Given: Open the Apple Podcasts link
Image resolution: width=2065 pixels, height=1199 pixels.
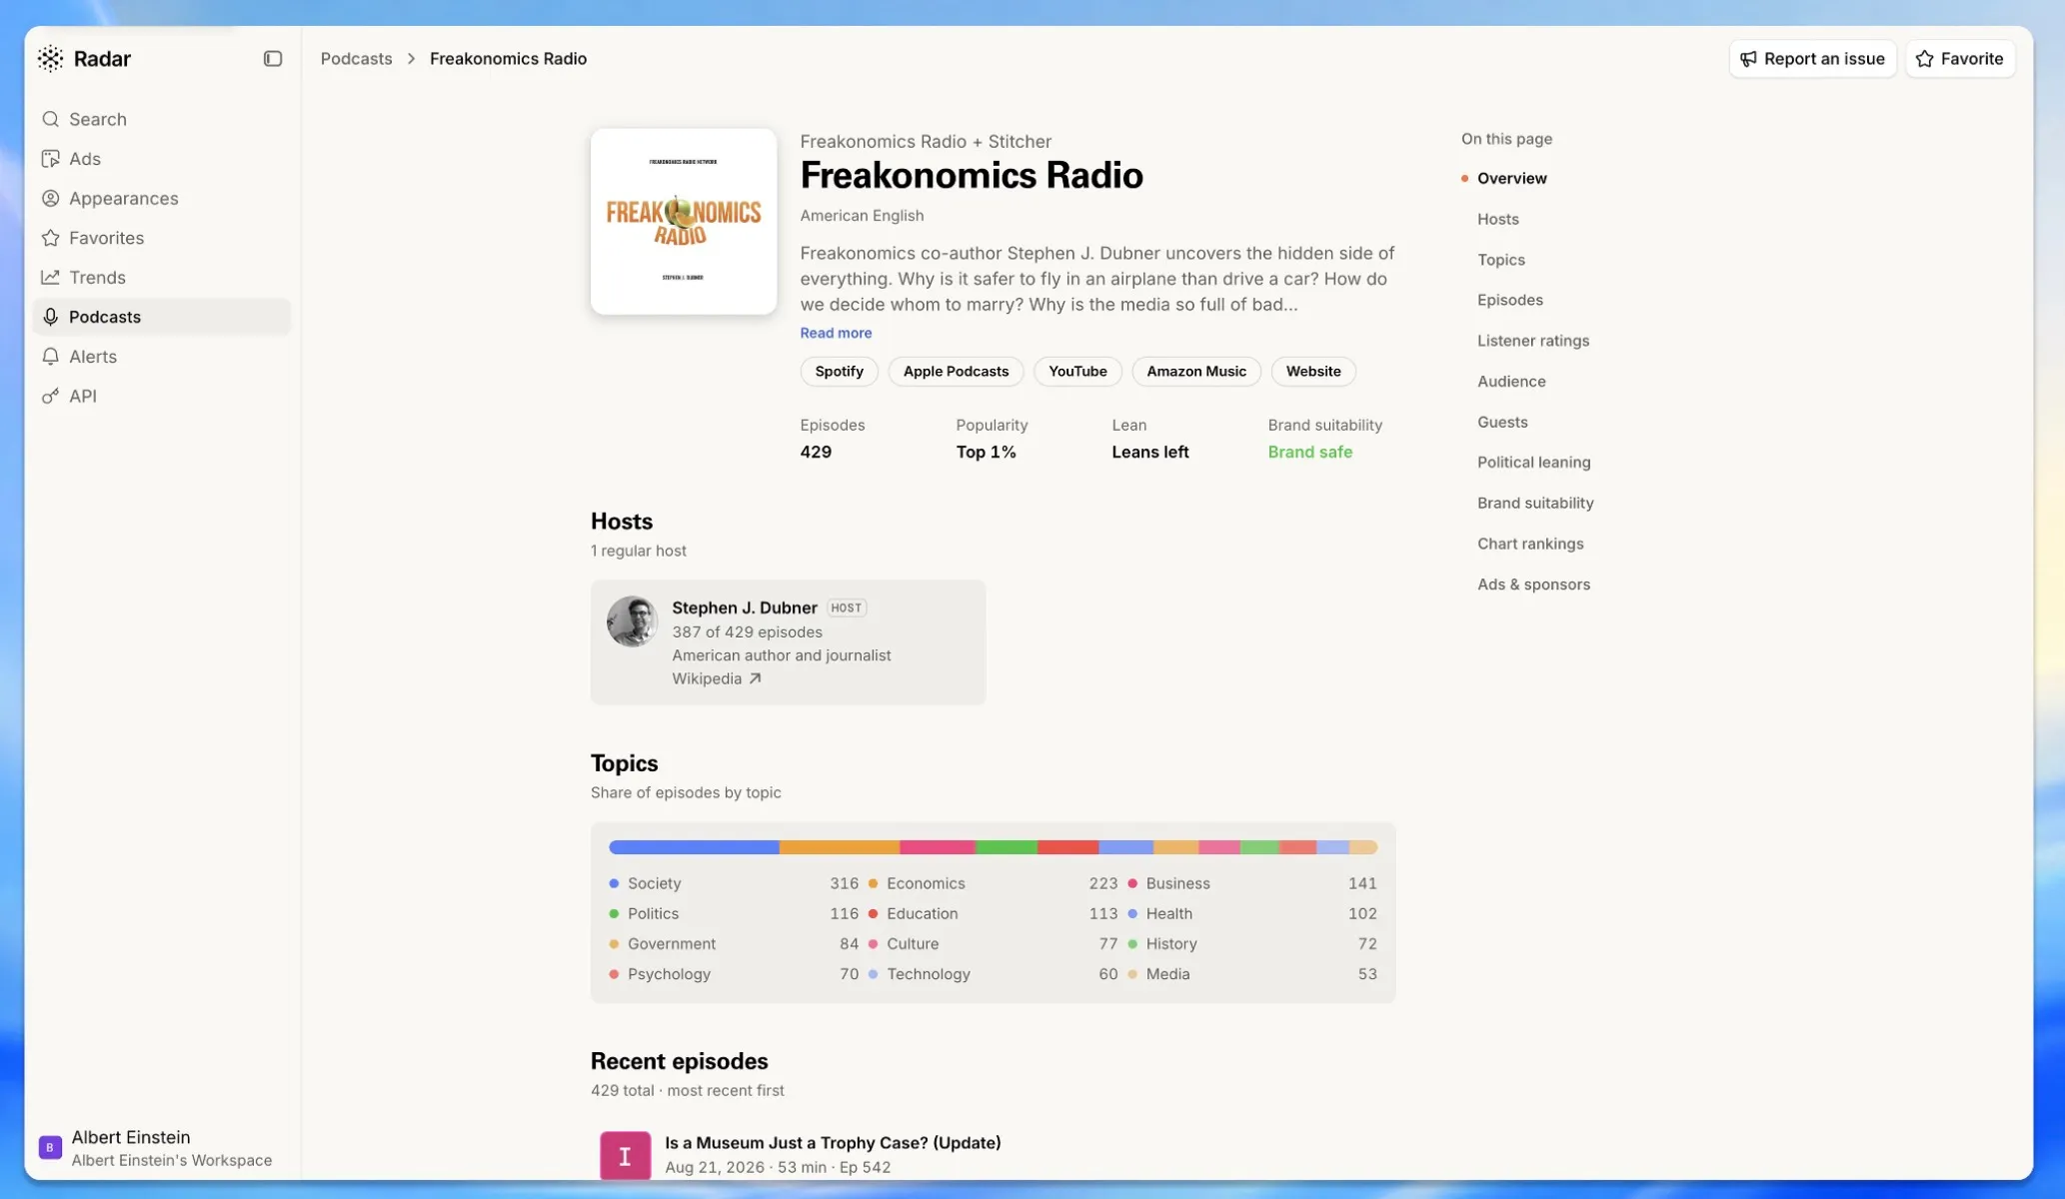Looking at the screenshot, I should point(956,372).
